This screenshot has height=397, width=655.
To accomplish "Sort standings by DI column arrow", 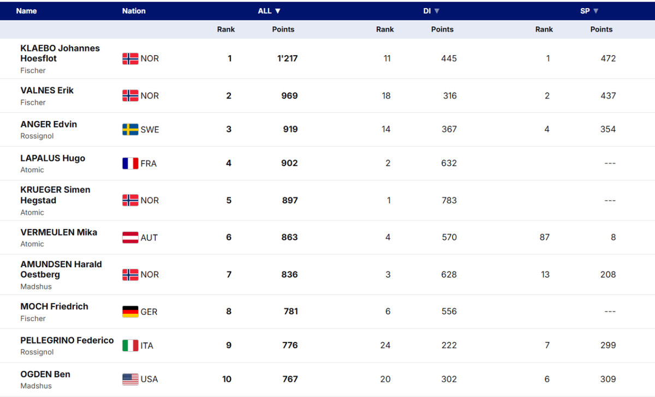I will (437, 11).
